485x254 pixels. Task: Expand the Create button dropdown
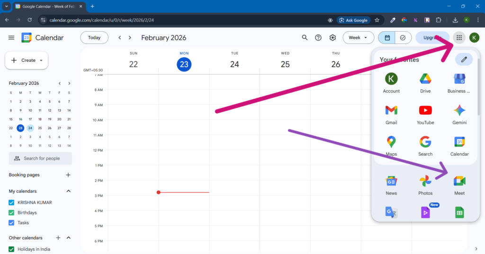[x=41, y=61]
